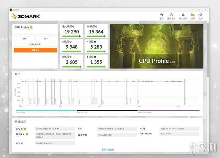
Task: Maximize the 3DMark window
Action: point(199,10)
